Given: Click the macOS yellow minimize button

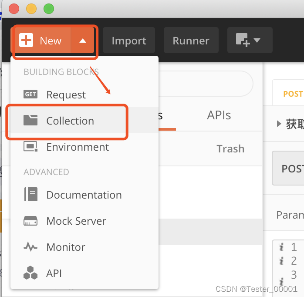Looking at the screenshot, I should coord(31,9).
